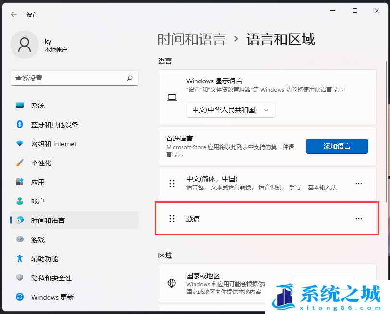Select the Windows 更新 sync icon
Viewport: 390px width, 314px height.
pos(20,297)
